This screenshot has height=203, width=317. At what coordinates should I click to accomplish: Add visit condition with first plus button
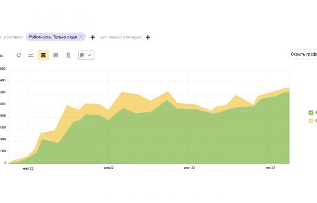click(92, 38)
